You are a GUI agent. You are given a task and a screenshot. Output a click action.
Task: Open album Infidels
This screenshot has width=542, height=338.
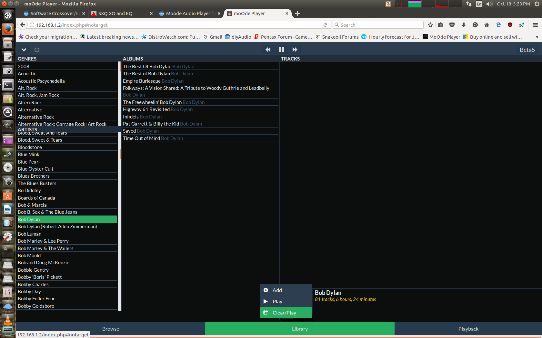[200, 117]
